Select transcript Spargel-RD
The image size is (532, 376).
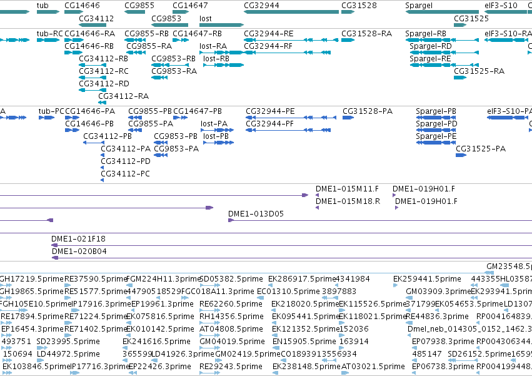pos(431,46)
